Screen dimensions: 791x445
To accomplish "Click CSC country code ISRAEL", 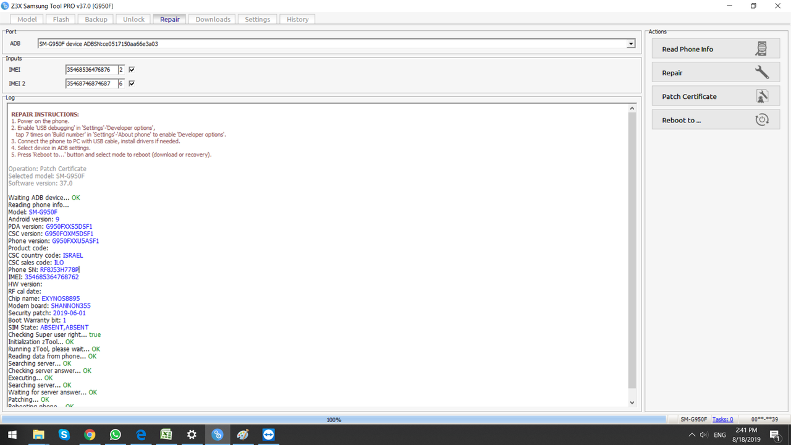I will pos(73,255).
